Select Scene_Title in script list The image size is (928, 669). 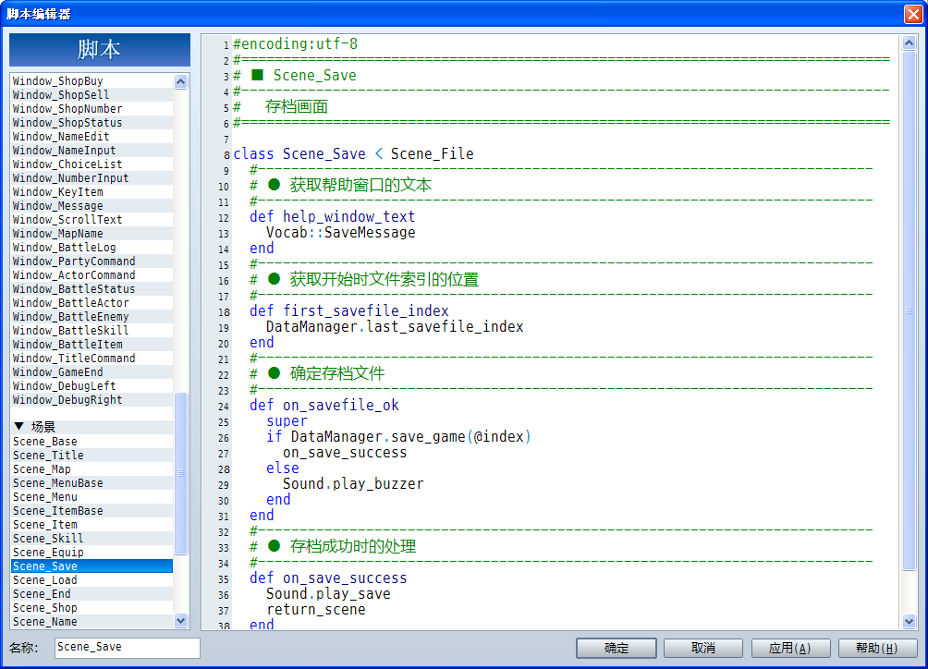92,456
